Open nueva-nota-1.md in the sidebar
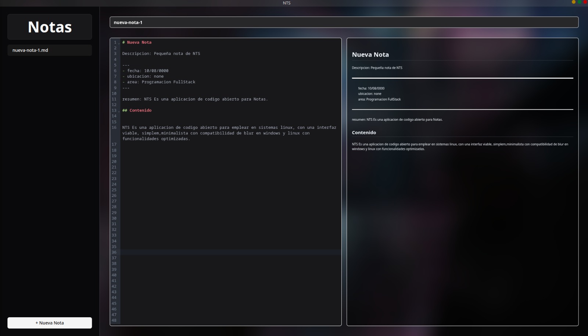 coord(50,50)
